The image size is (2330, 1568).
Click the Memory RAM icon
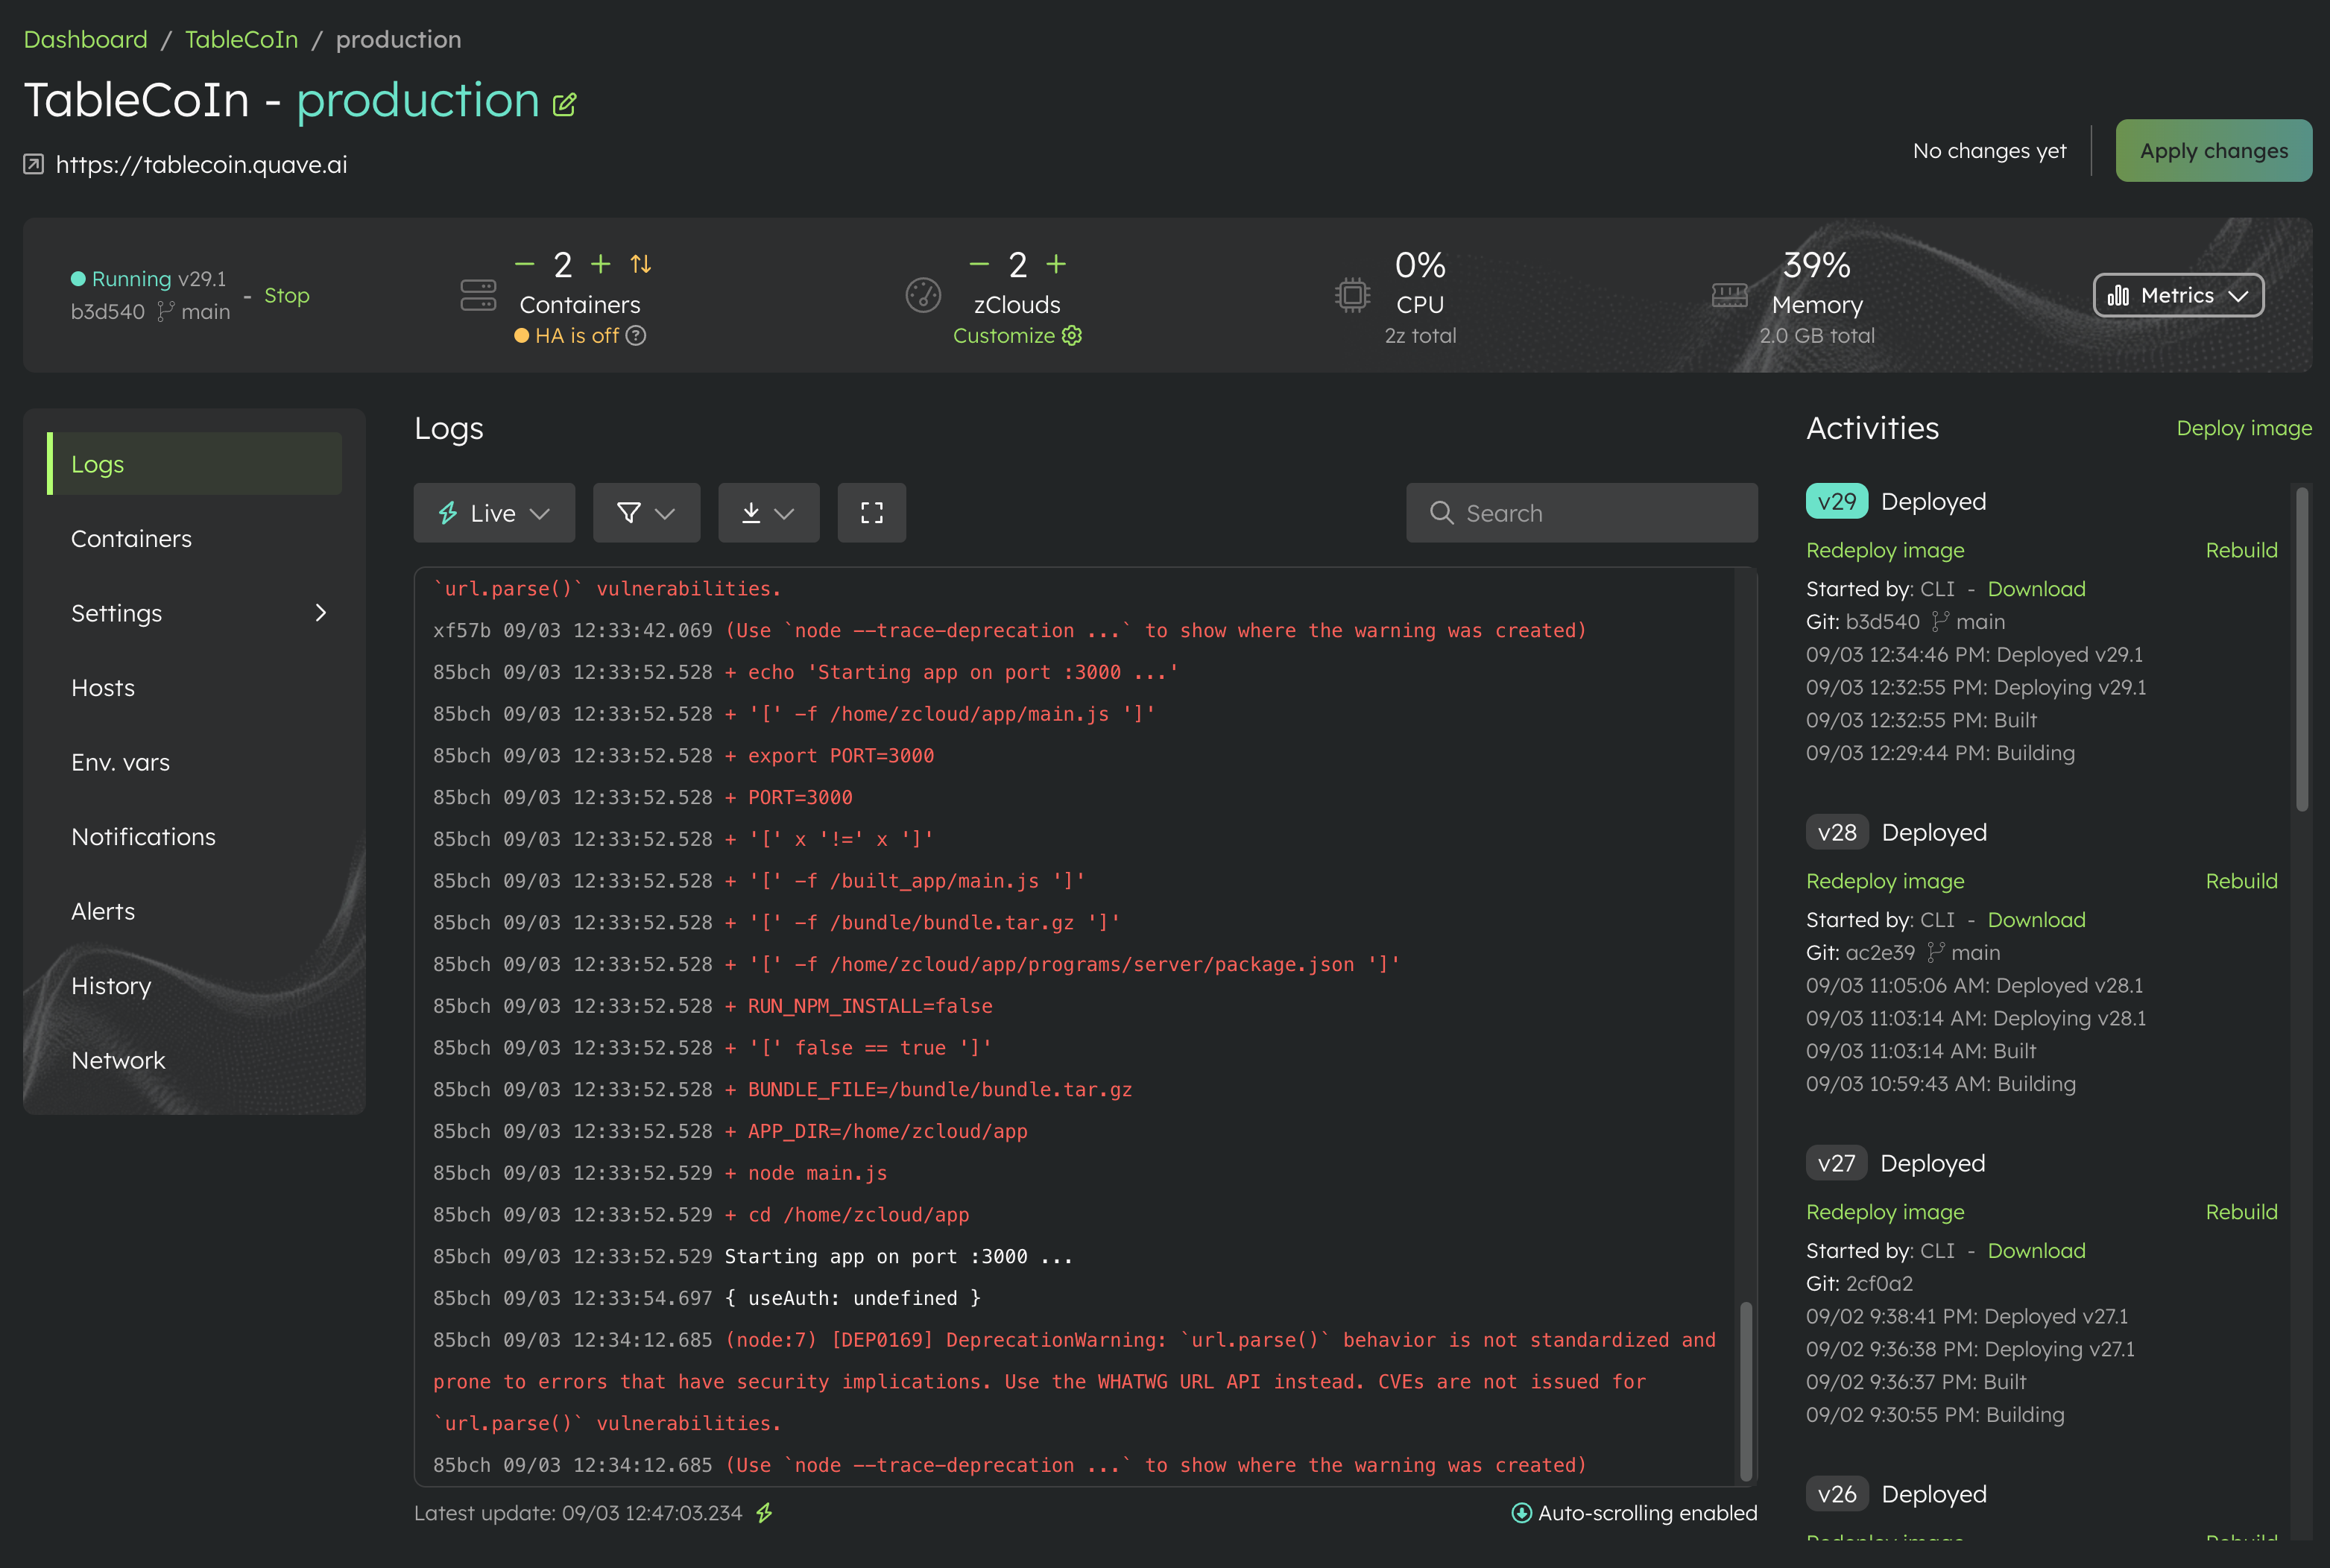(x=1729, y=295)
